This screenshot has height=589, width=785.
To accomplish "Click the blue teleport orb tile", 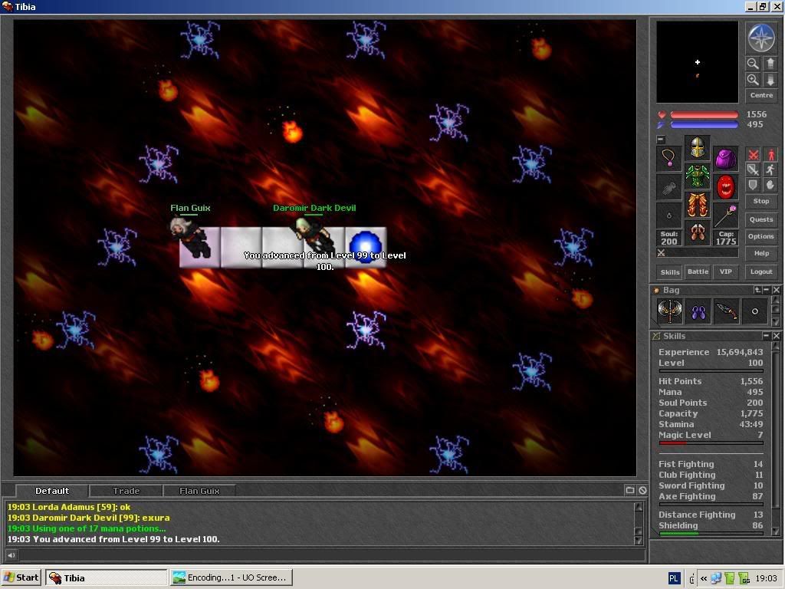I will coord(366,248).
